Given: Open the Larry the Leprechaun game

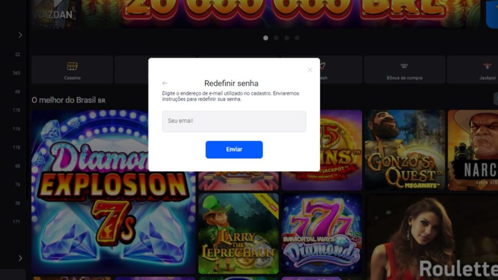Looking at the screenshot, I should click(x=238, y=233).
